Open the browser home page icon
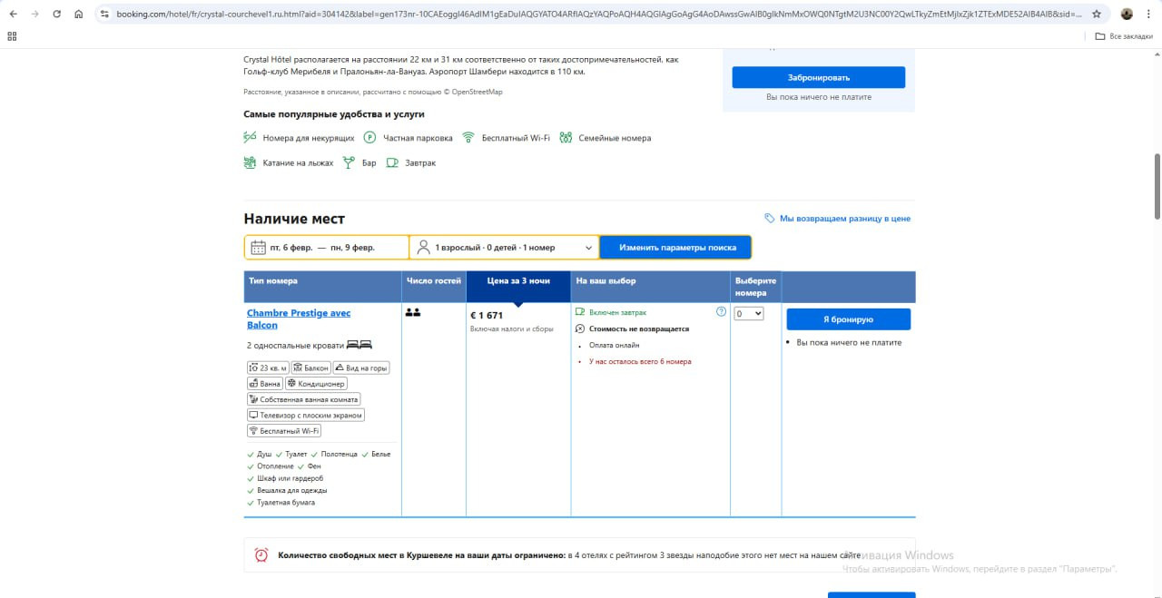1162x598 pixels. coord(79,15)
